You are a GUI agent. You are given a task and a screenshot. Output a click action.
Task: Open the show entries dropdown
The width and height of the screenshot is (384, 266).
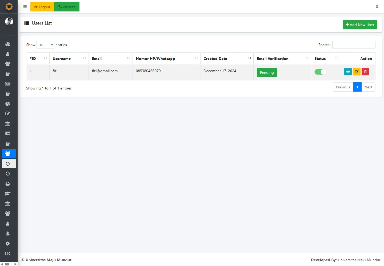(x=45, y=45)
